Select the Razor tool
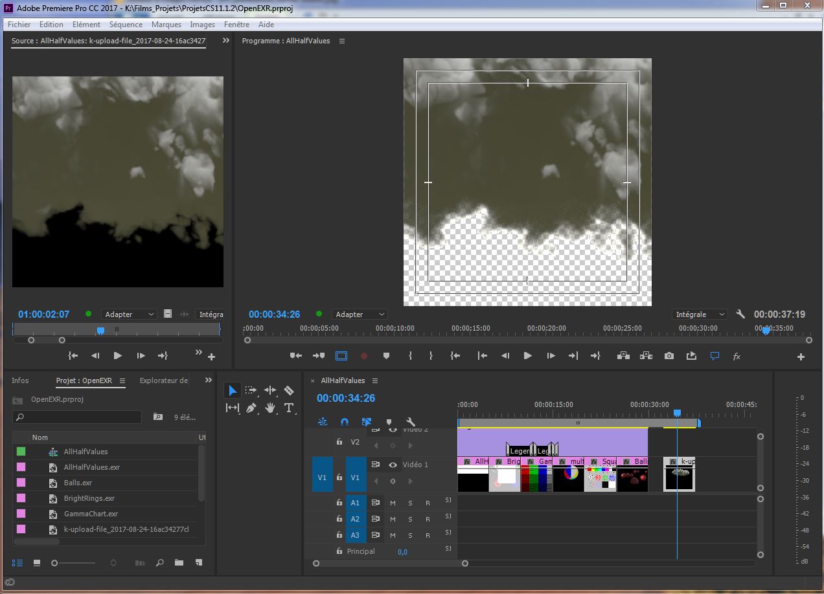Screen dimensions: 824x594 289,390
